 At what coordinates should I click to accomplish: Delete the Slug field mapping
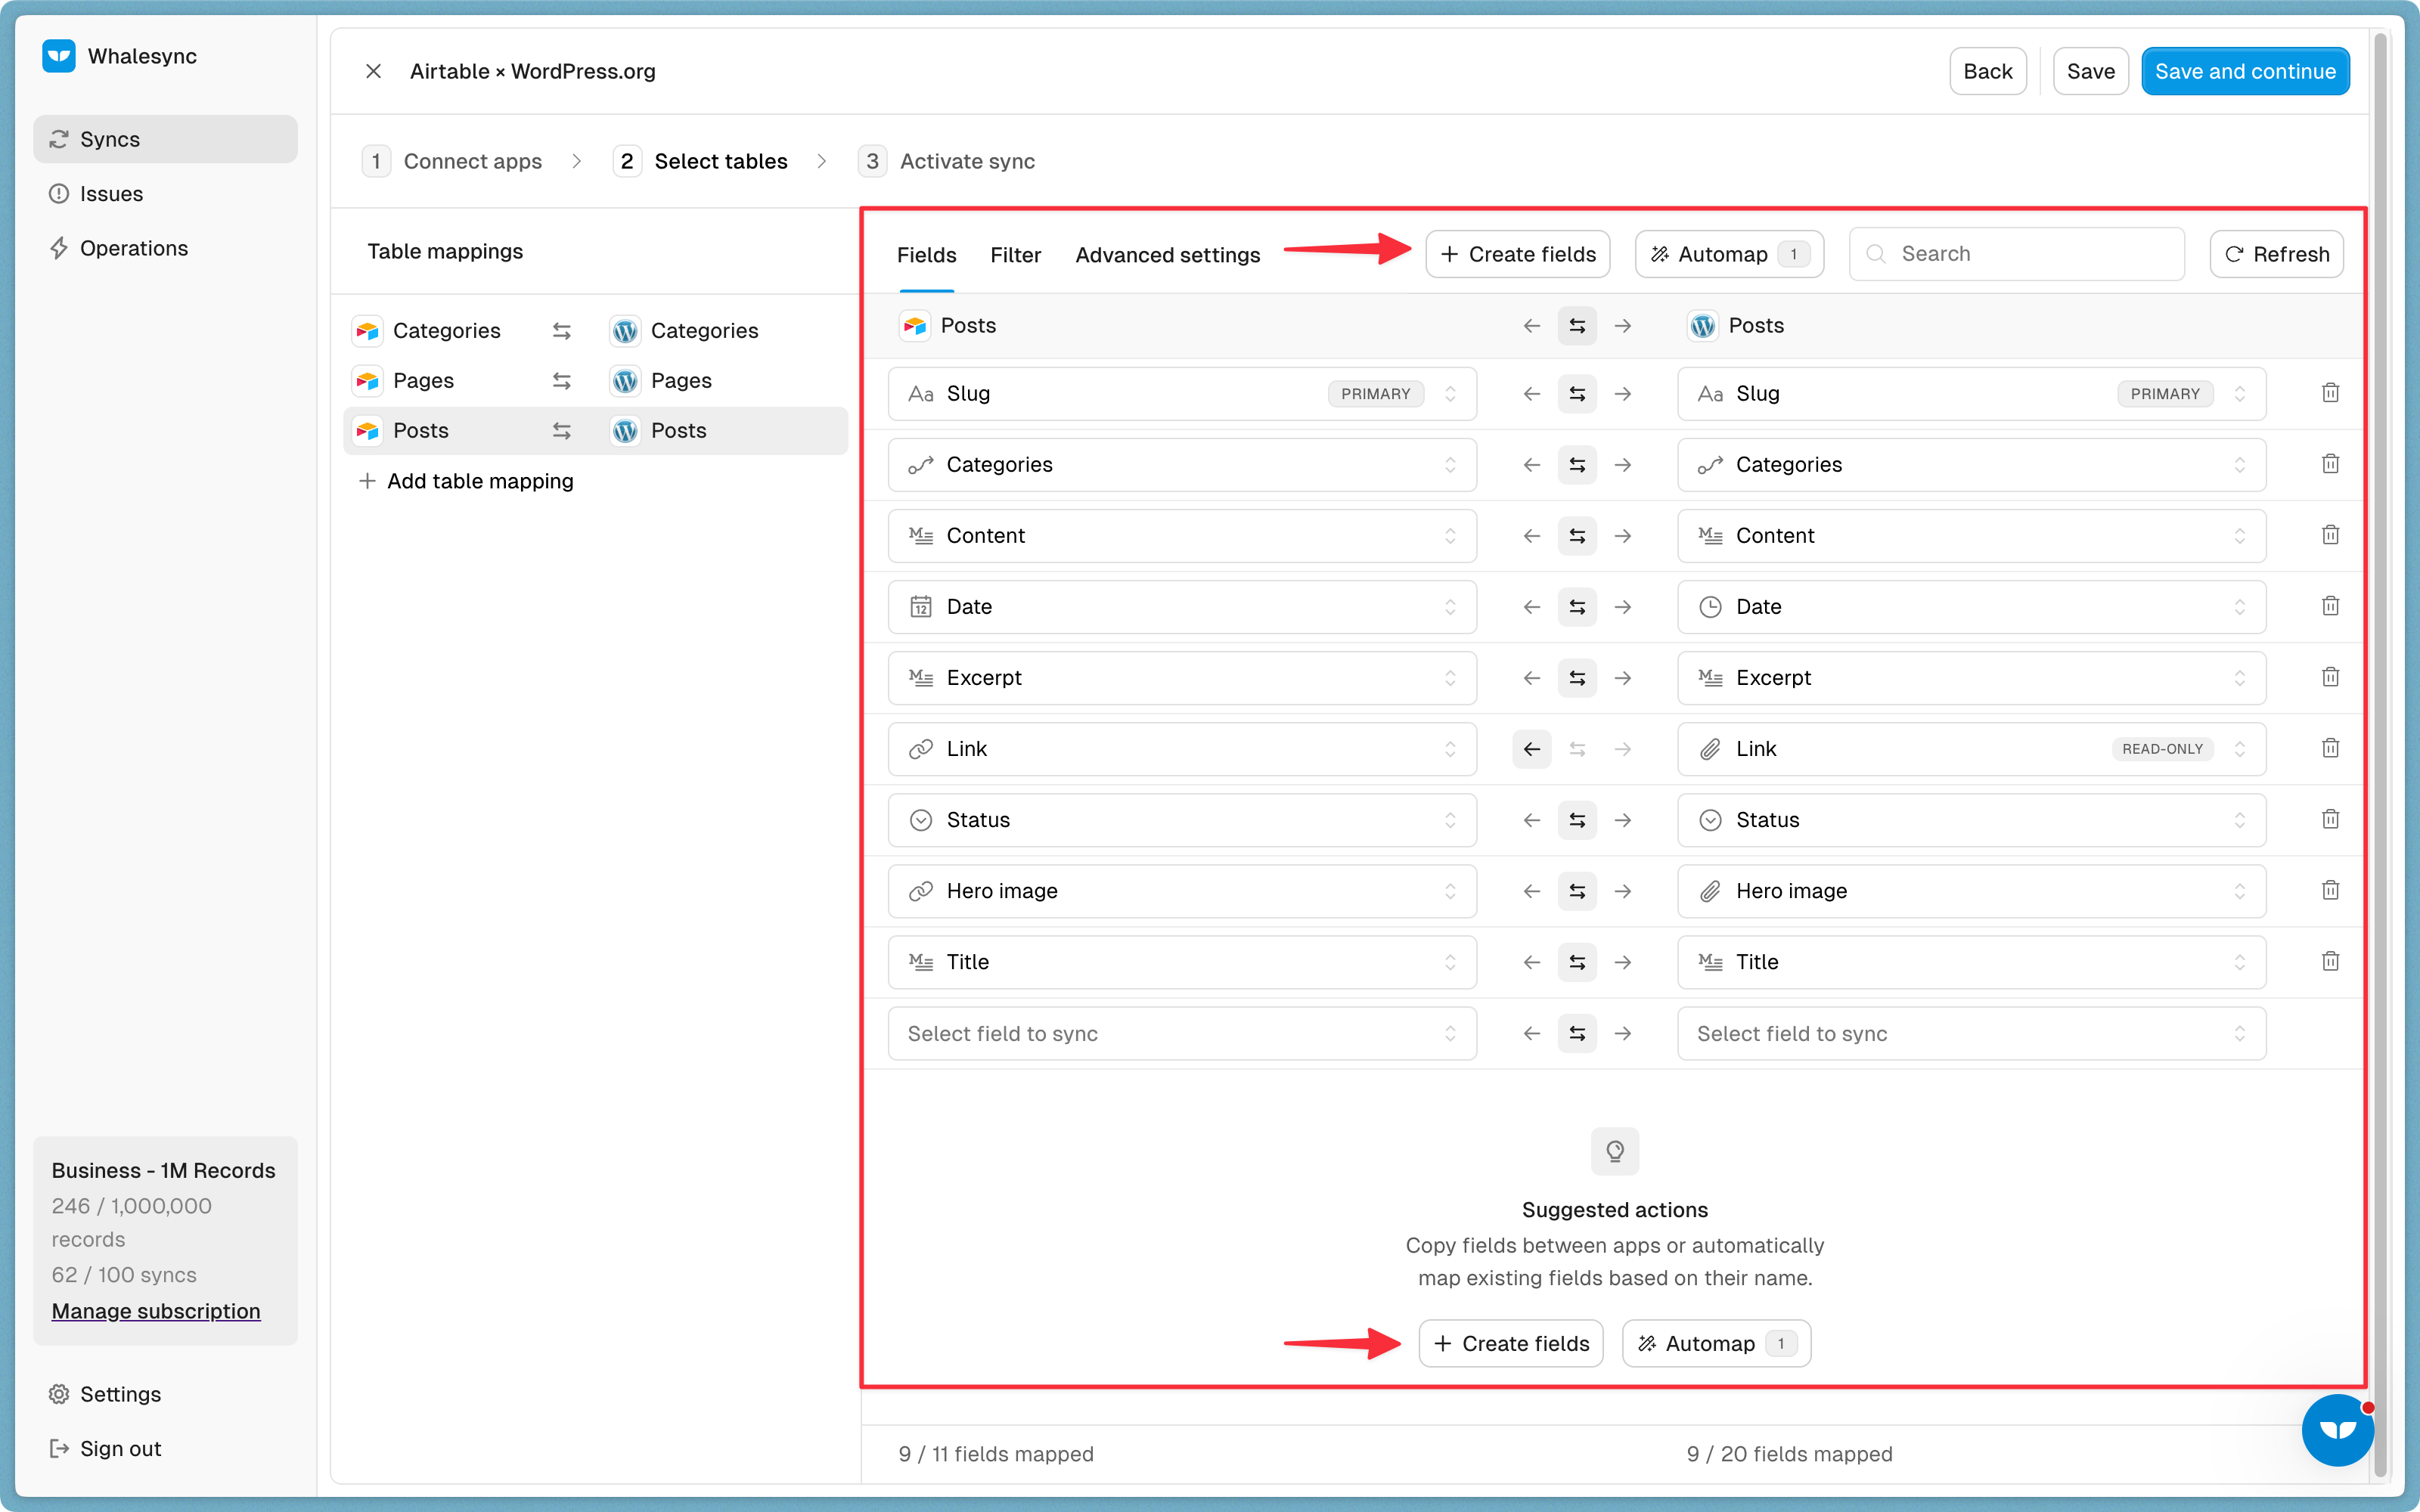click(x=2330, y=393)
